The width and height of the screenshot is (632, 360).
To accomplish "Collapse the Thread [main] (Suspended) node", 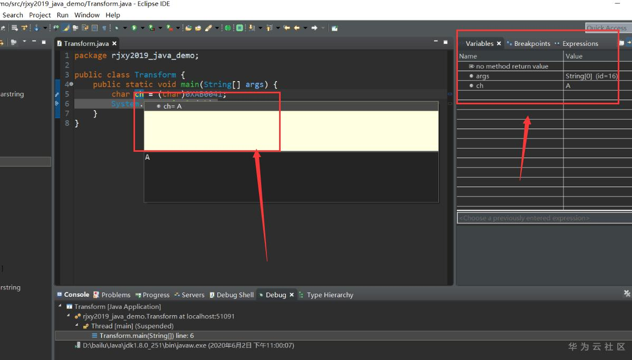I will click(x=76, y=325).
